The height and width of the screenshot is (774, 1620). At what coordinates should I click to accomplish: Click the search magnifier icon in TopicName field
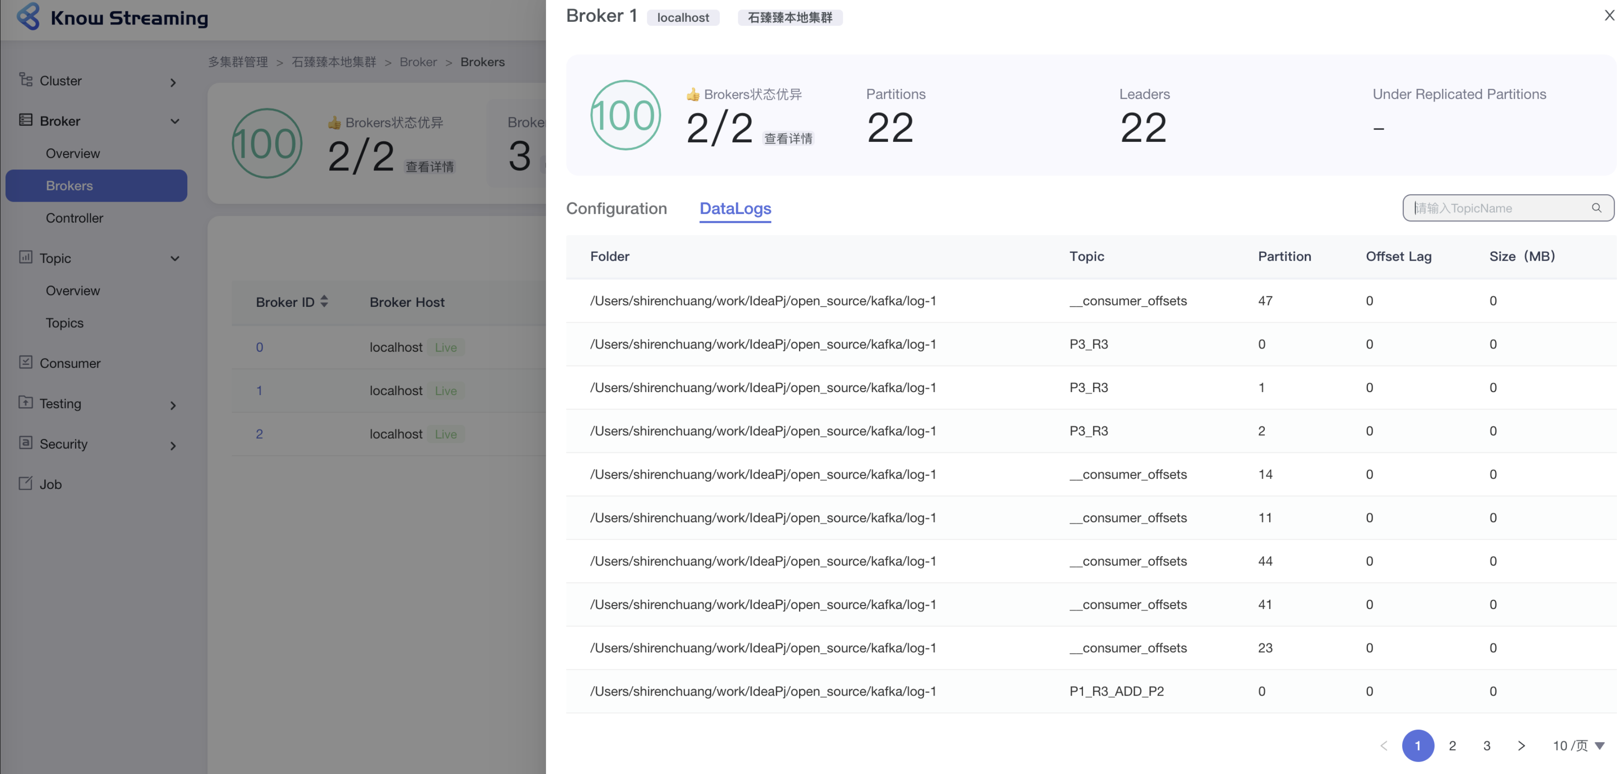pyautogui.click(x=1596, y=208)
